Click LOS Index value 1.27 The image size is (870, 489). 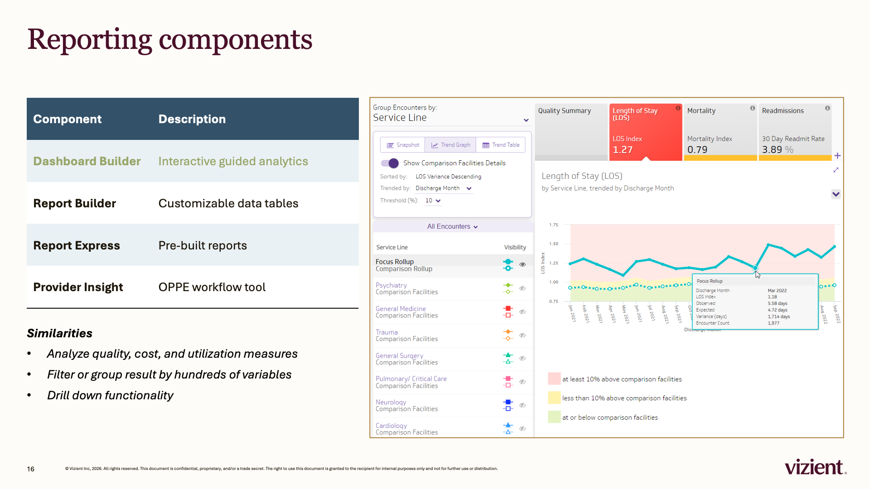(623, 150)
